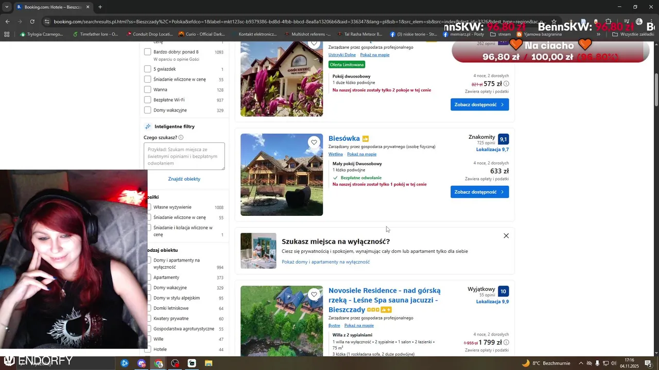Click the microphone tray icon
The width and height of the screenshot is (659, 370).
pos(597,363)
